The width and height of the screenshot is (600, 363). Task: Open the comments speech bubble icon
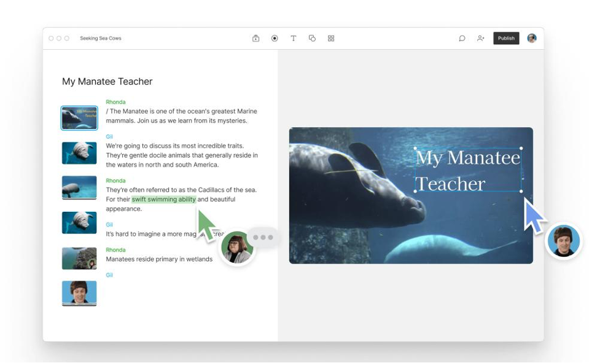pos(462,38)
